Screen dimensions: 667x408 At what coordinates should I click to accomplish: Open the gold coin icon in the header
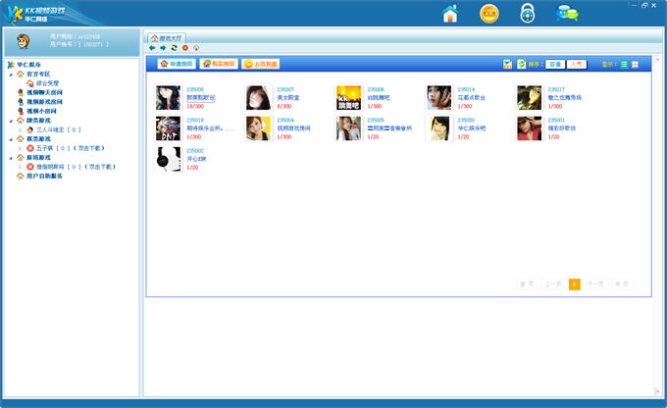pos(489,14)
